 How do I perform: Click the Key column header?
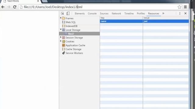(121, 18)
